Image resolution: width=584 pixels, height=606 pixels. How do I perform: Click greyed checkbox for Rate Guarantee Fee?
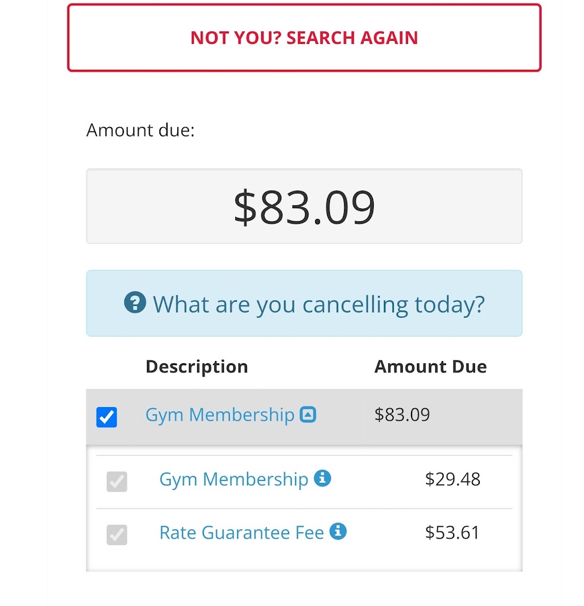tap(117, 535)
